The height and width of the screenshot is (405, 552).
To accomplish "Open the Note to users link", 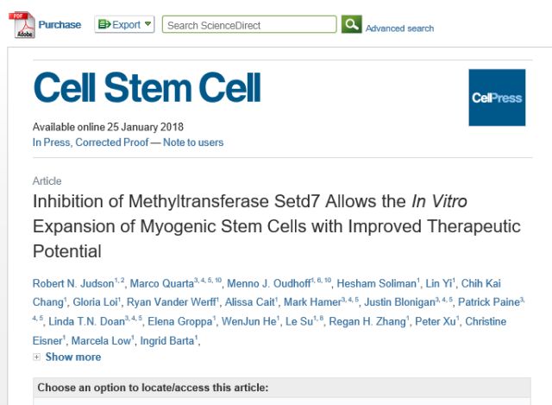I will [x=192, y=142].
